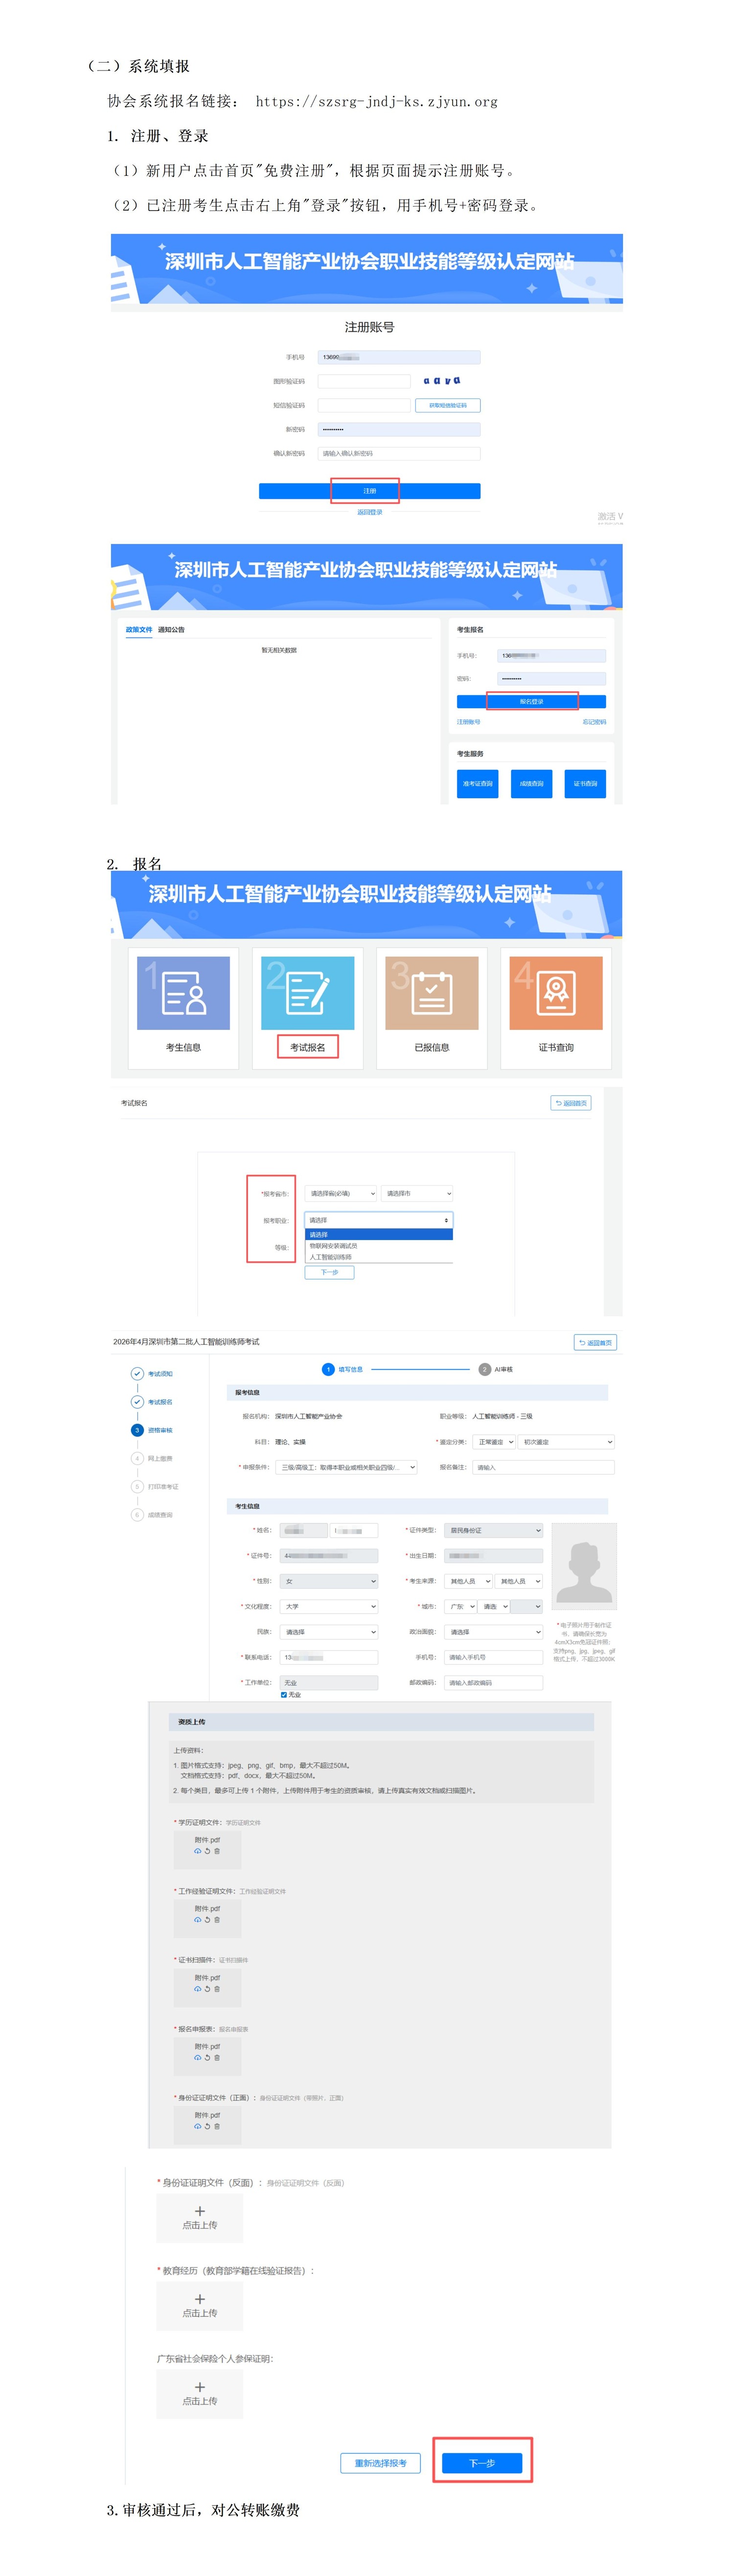Expand the 报考职业 dropdown
This screenshot has width=734, height=2576.
pos(379,1220)
